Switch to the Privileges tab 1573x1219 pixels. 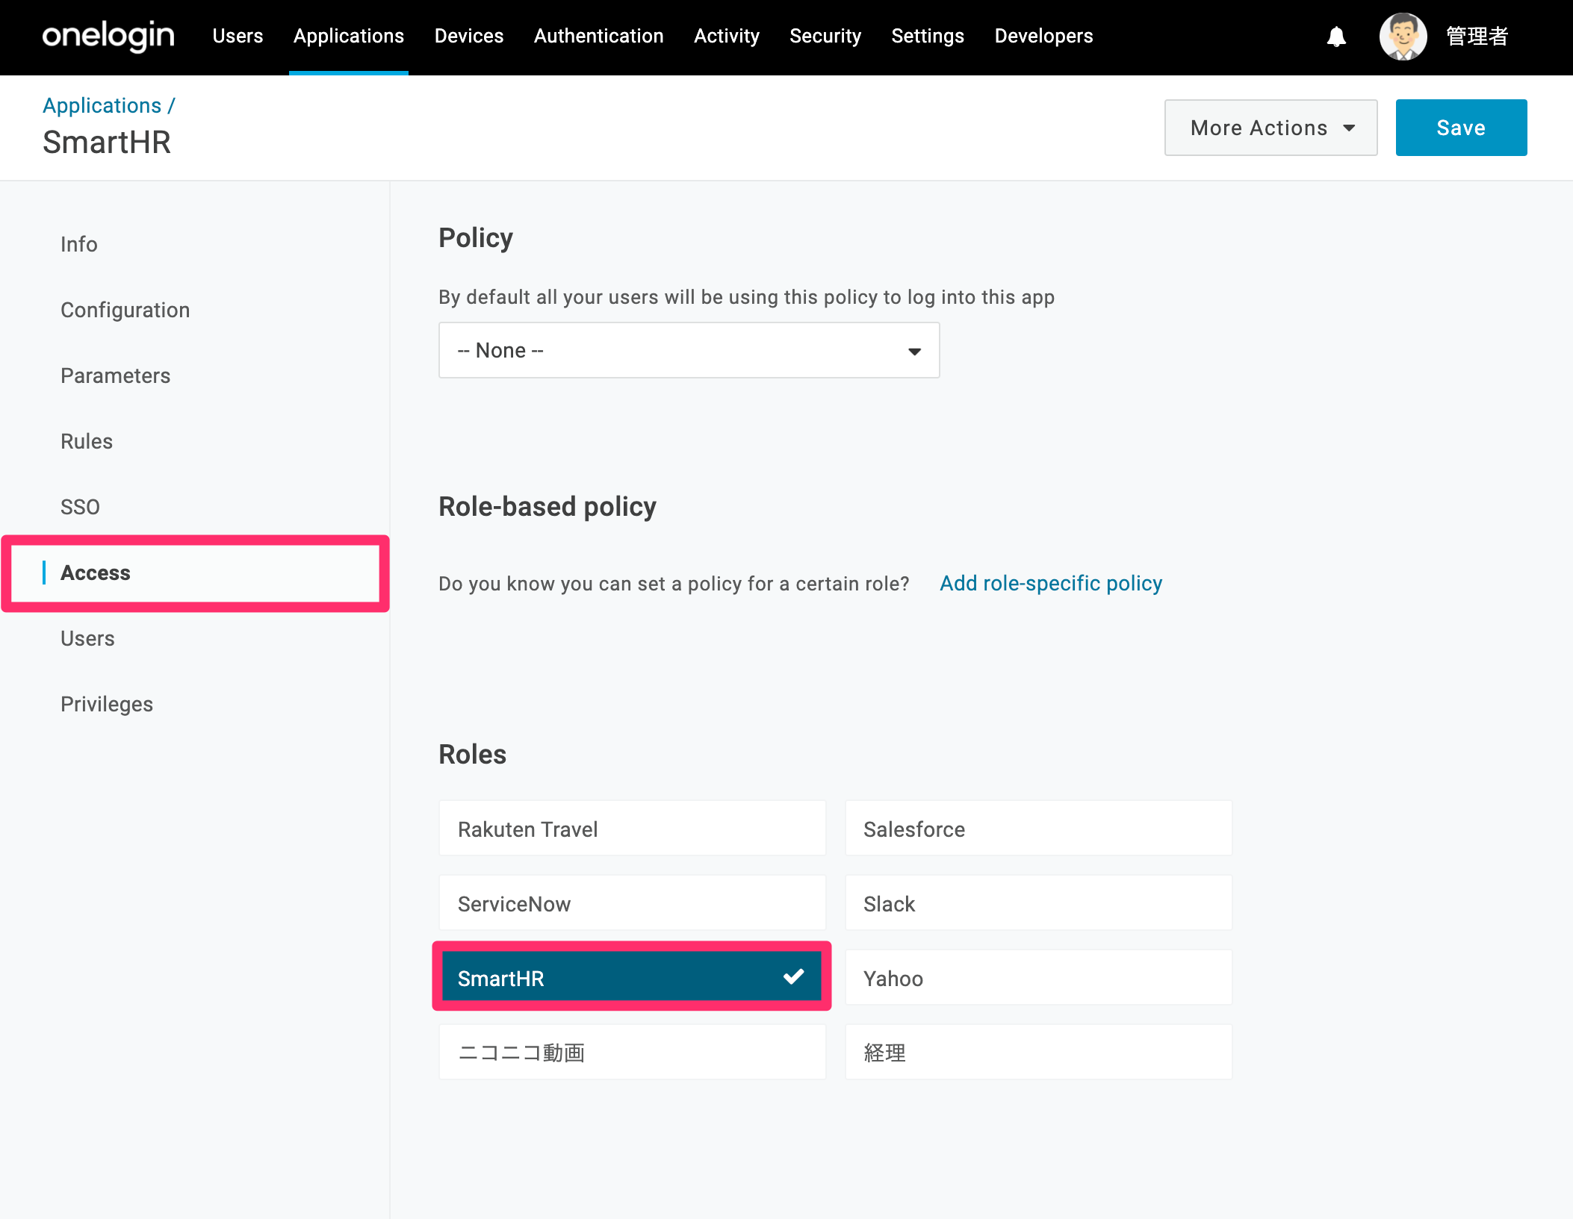pyautogui.click(x=107, y=704)
